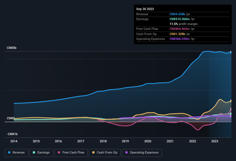The height and width of the screenshot is (161, 236).
Task: Click the 2017 x-axis label
Action: [81, 141]
